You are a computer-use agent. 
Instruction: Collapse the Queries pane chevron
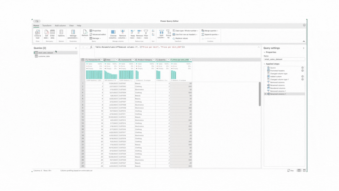point(76,48)
